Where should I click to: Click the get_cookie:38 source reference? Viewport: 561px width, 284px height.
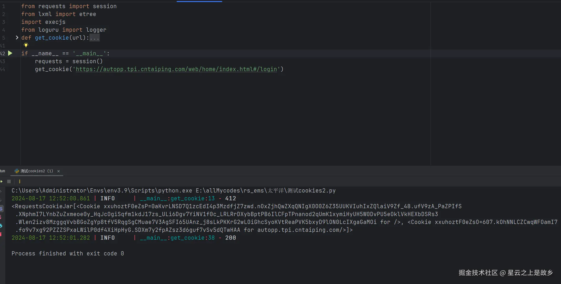[192, 238]
